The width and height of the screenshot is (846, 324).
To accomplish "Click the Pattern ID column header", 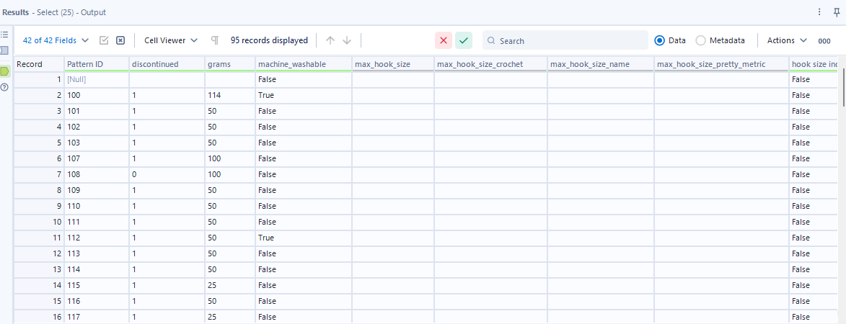I will (x=85, y=64).
